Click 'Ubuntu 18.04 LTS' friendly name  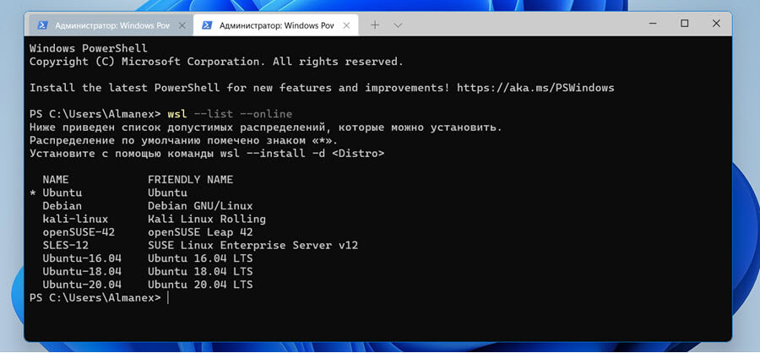coord(200,272)
